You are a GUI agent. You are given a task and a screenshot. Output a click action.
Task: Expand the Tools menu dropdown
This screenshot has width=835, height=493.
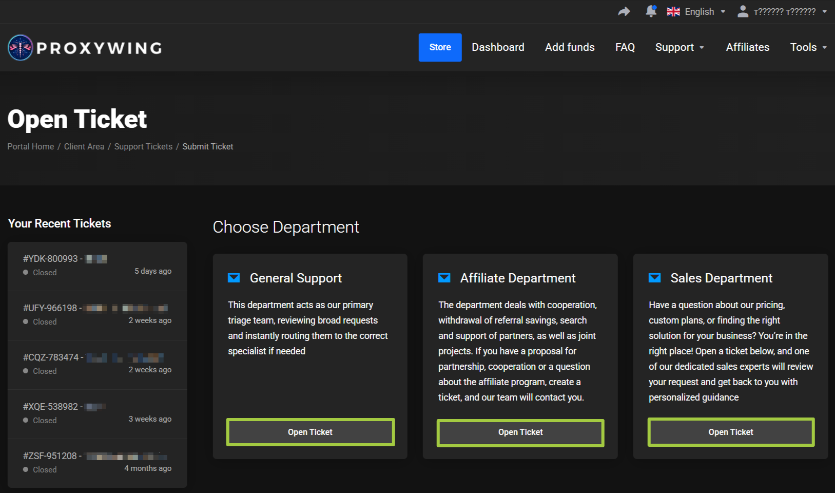(x=808, y=47)
